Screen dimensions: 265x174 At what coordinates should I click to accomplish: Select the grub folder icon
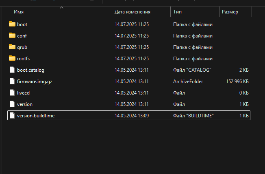click(12, 47)
